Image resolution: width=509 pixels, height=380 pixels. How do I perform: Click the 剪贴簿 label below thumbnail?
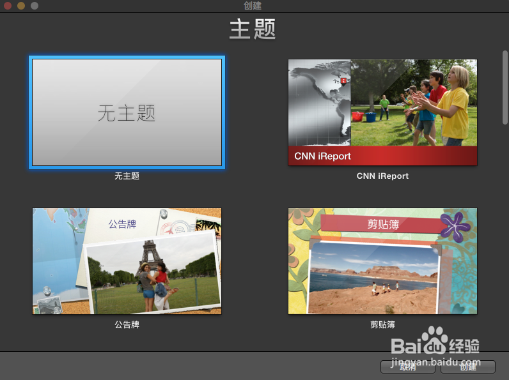[382, 324]
